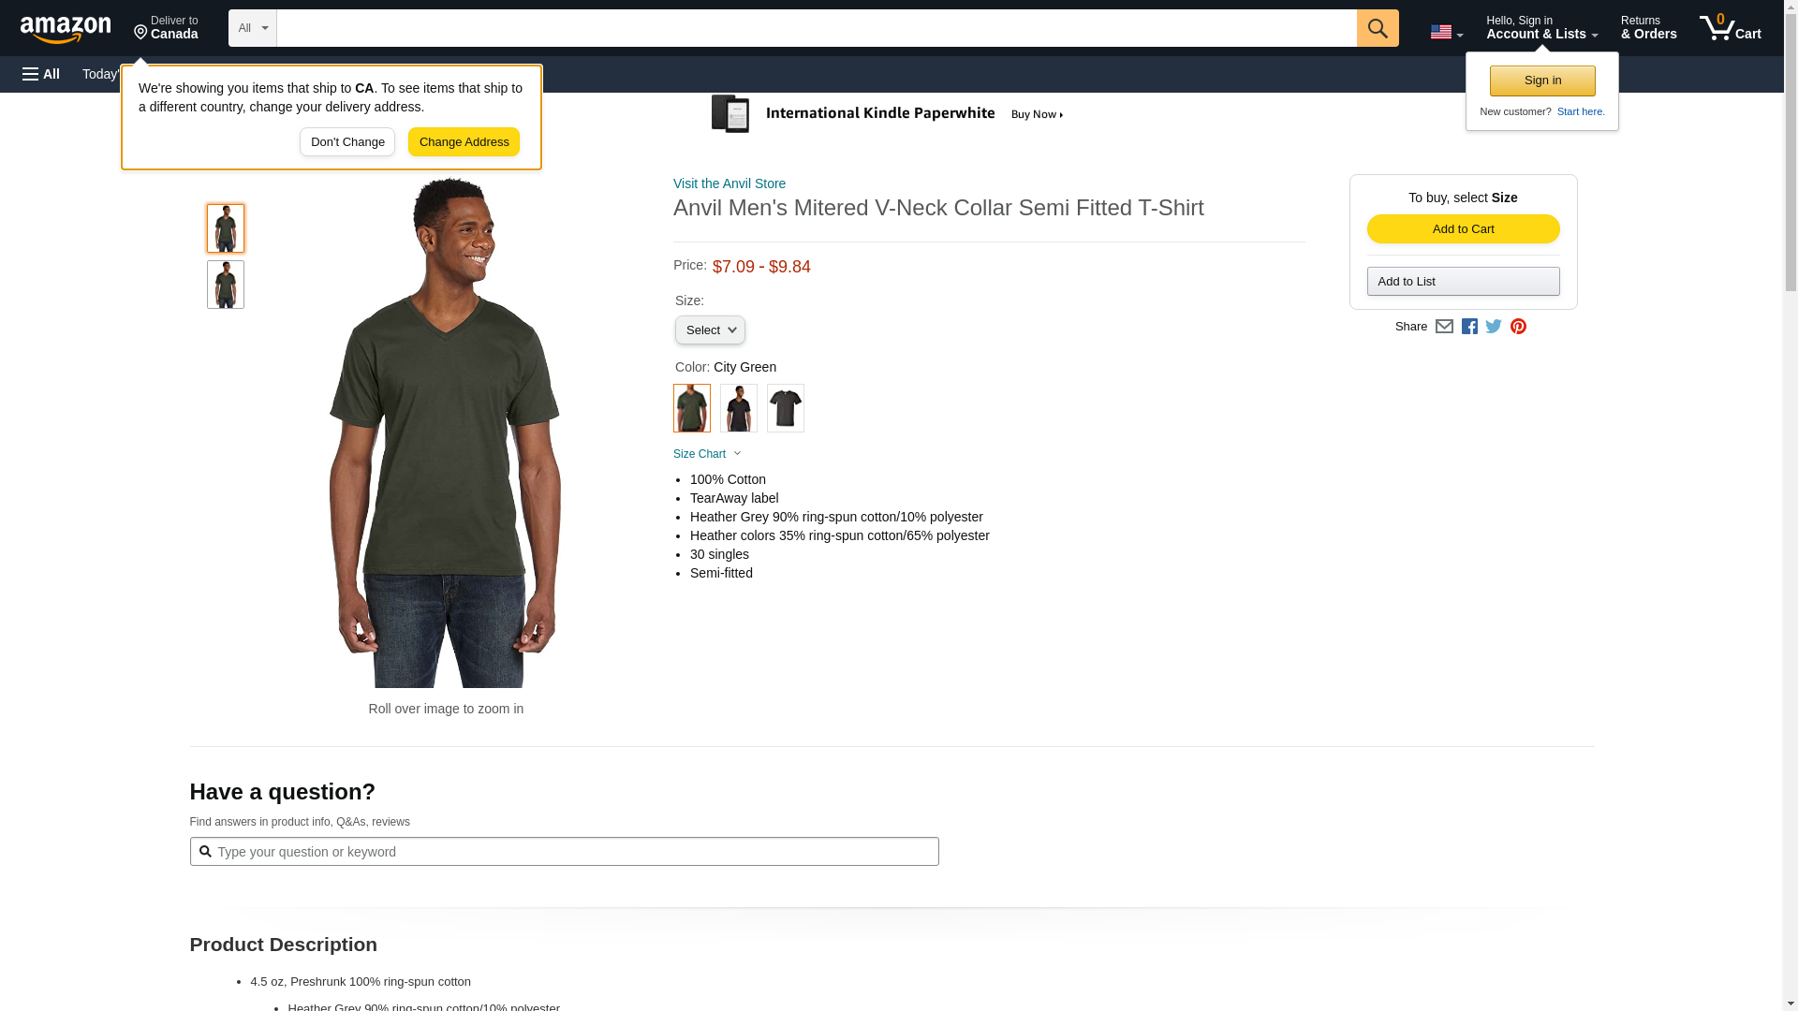Visit the Anvil Store link

tap(729, 183)
